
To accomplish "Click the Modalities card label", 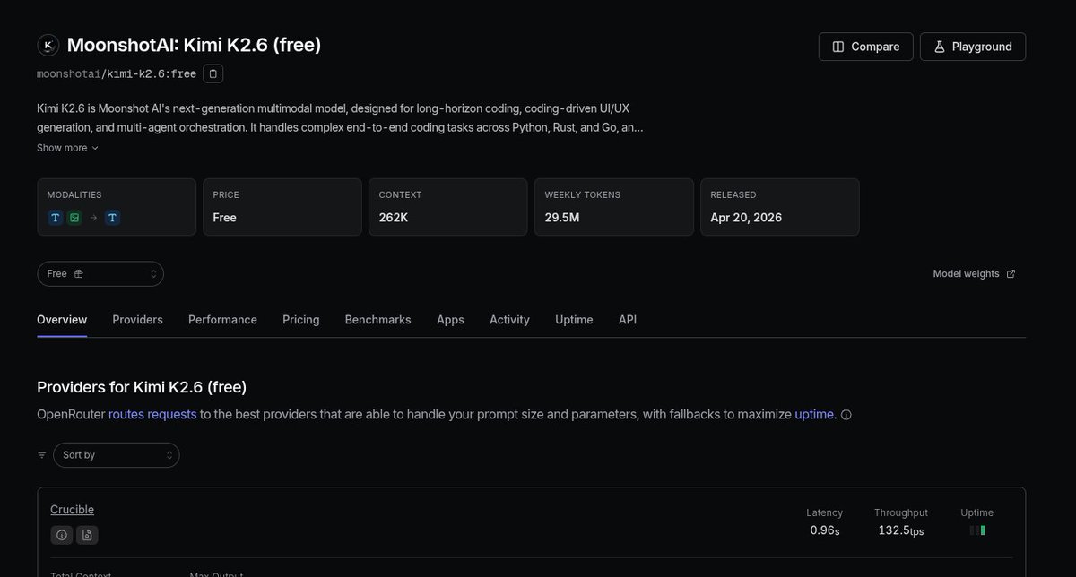I will pos(74,194).
